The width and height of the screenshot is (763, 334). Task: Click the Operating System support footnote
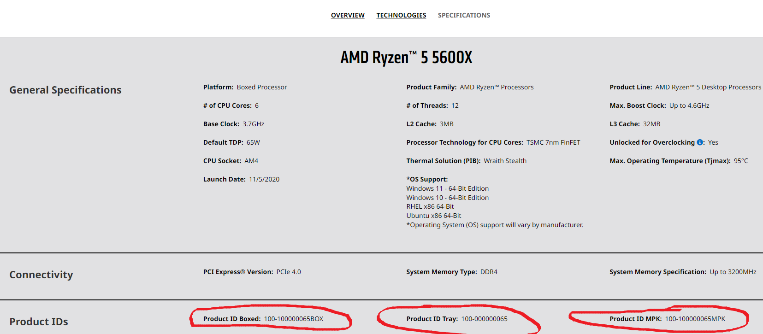point(495,225)
